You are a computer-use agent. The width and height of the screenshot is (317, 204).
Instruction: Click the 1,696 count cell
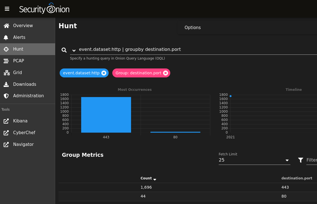146,187
